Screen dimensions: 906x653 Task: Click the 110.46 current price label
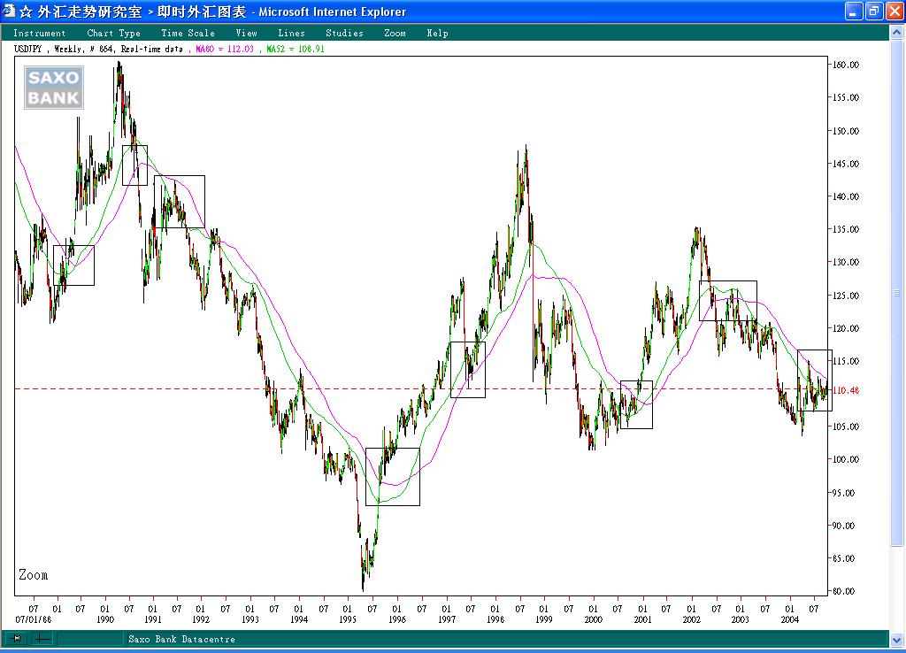(845, 390)
